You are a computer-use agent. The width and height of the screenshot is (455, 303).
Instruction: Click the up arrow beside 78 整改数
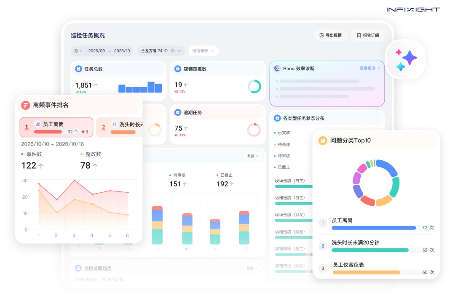pyautogui.click(x=95, y=166)
